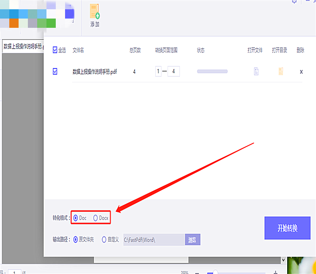Click the scroll down arrow in background viewer
This screenshot has width=316, height=274.
283,260
